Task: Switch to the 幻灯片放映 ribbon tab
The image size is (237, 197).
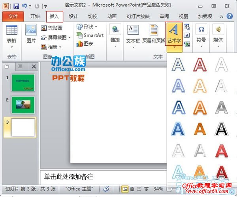Action: 138,16
